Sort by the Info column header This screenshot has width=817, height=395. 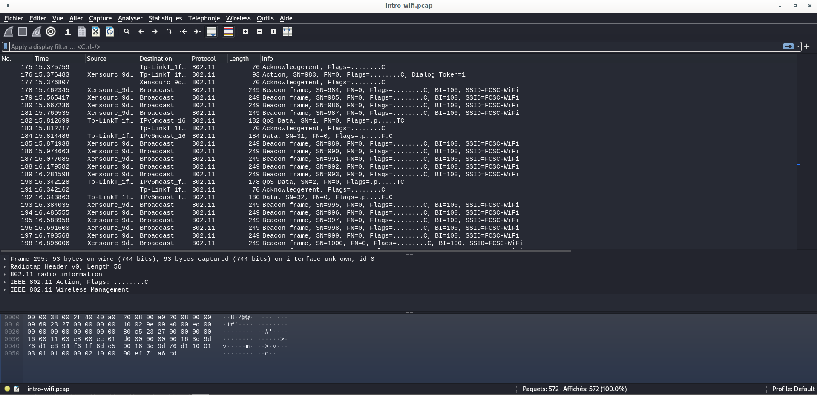tap(529, 59)
